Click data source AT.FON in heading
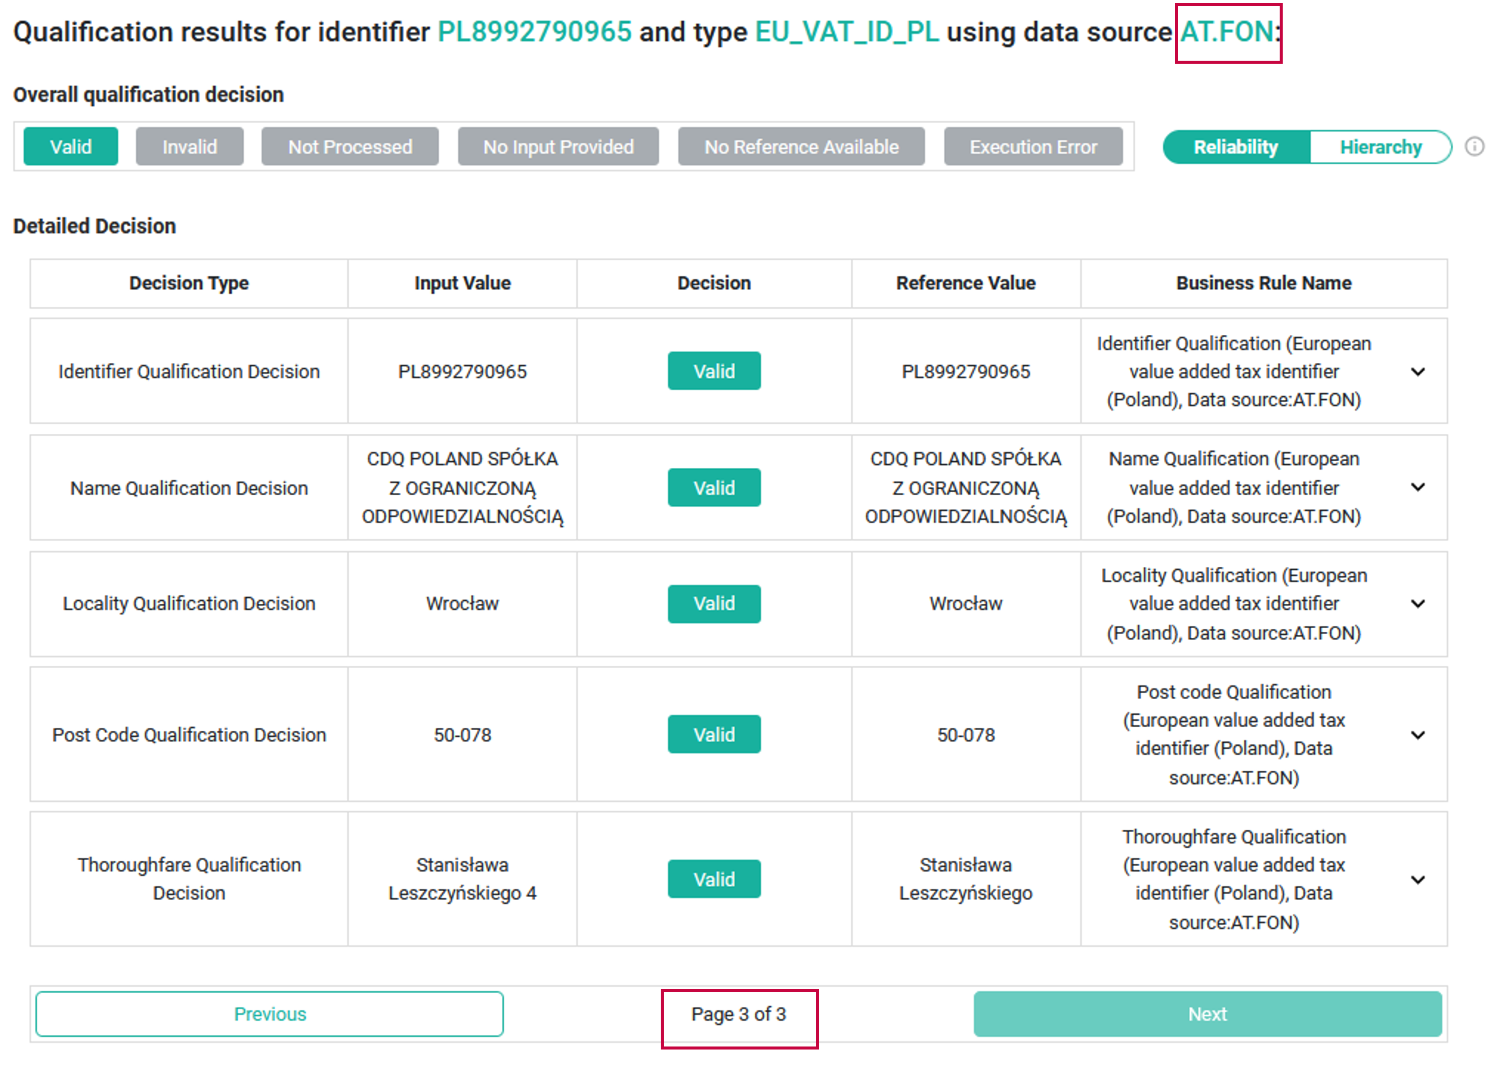Screen dimensions: 1497x1065 (x=1227, y=31)
